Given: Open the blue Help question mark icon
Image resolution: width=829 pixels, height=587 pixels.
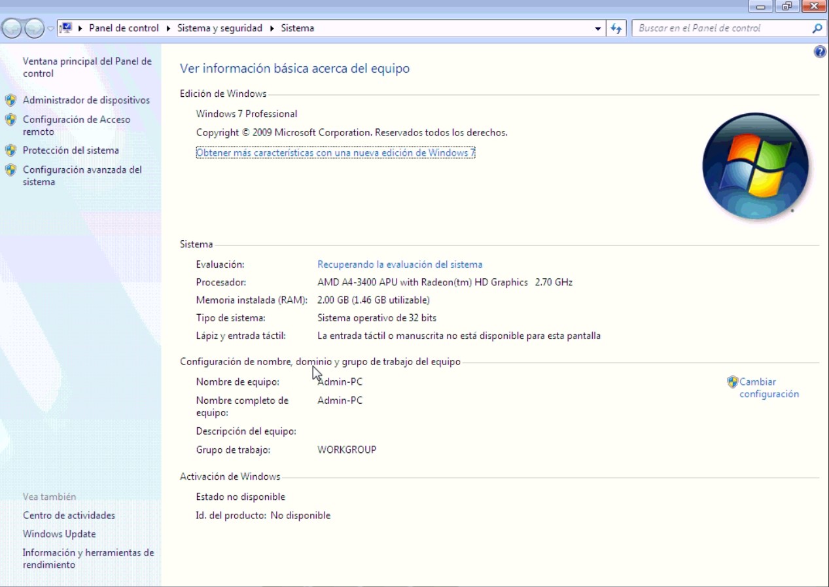Looking at the screenshot, I should pyautogui.click(x=820, y=52).
